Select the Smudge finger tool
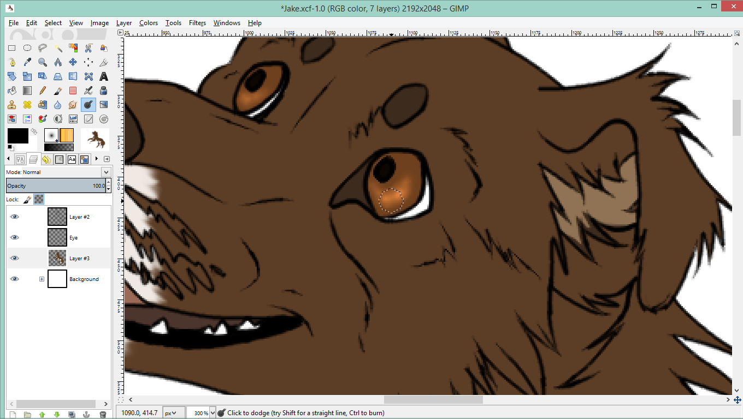This screenshot has height=419, width=743. [73, 105]
